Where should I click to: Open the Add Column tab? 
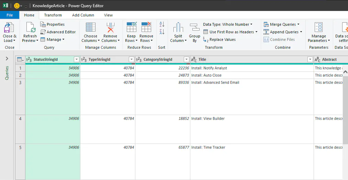(x=83, y=15)
